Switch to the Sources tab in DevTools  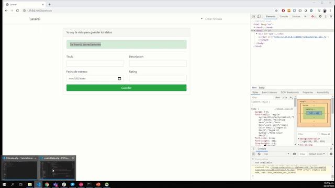coord(296,16)
